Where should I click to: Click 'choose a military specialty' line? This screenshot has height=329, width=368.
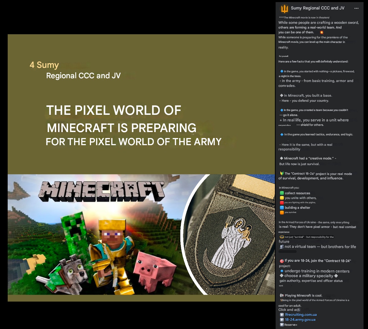click(309, 276)
